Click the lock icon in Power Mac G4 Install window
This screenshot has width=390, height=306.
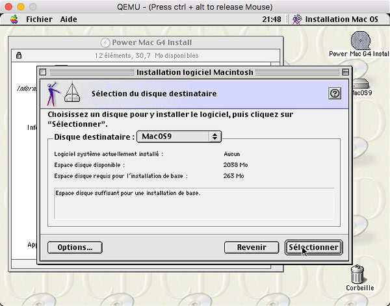[x=19, y=55]
